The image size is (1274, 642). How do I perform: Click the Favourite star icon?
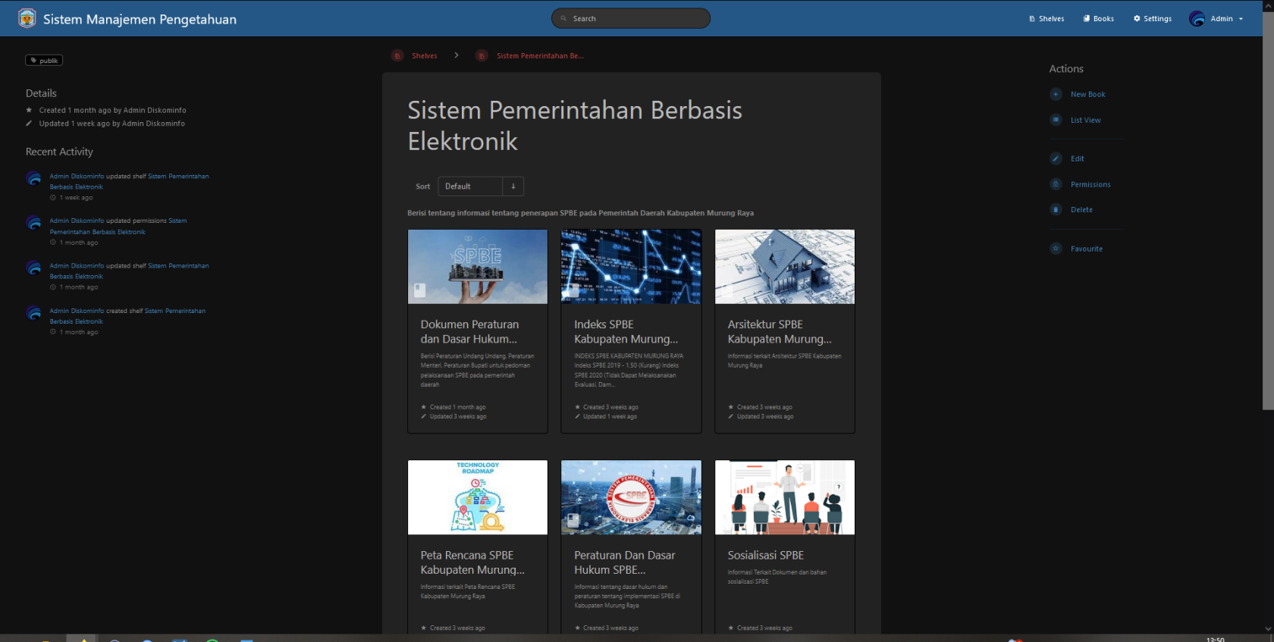tap(1056, 248)
